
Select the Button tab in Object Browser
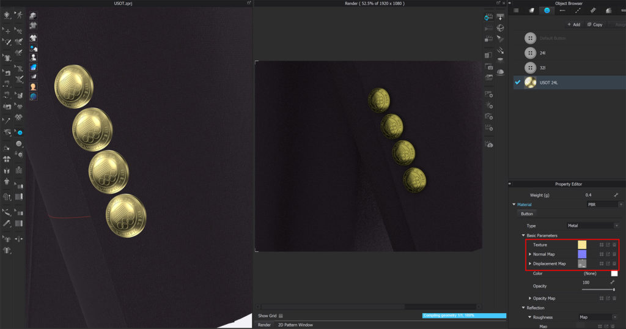click(x=547, y=10)
